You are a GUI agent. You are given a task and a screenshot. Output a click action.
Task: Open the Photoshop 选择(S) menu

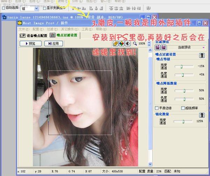pyautogui.click(x=49, y=1)
